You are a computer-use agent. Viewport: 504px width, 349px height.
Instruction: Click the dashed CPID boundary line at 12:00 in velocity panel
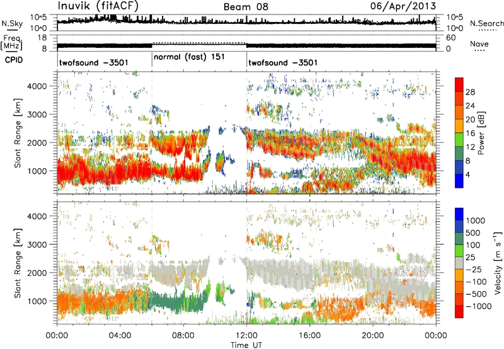[246, 263]
